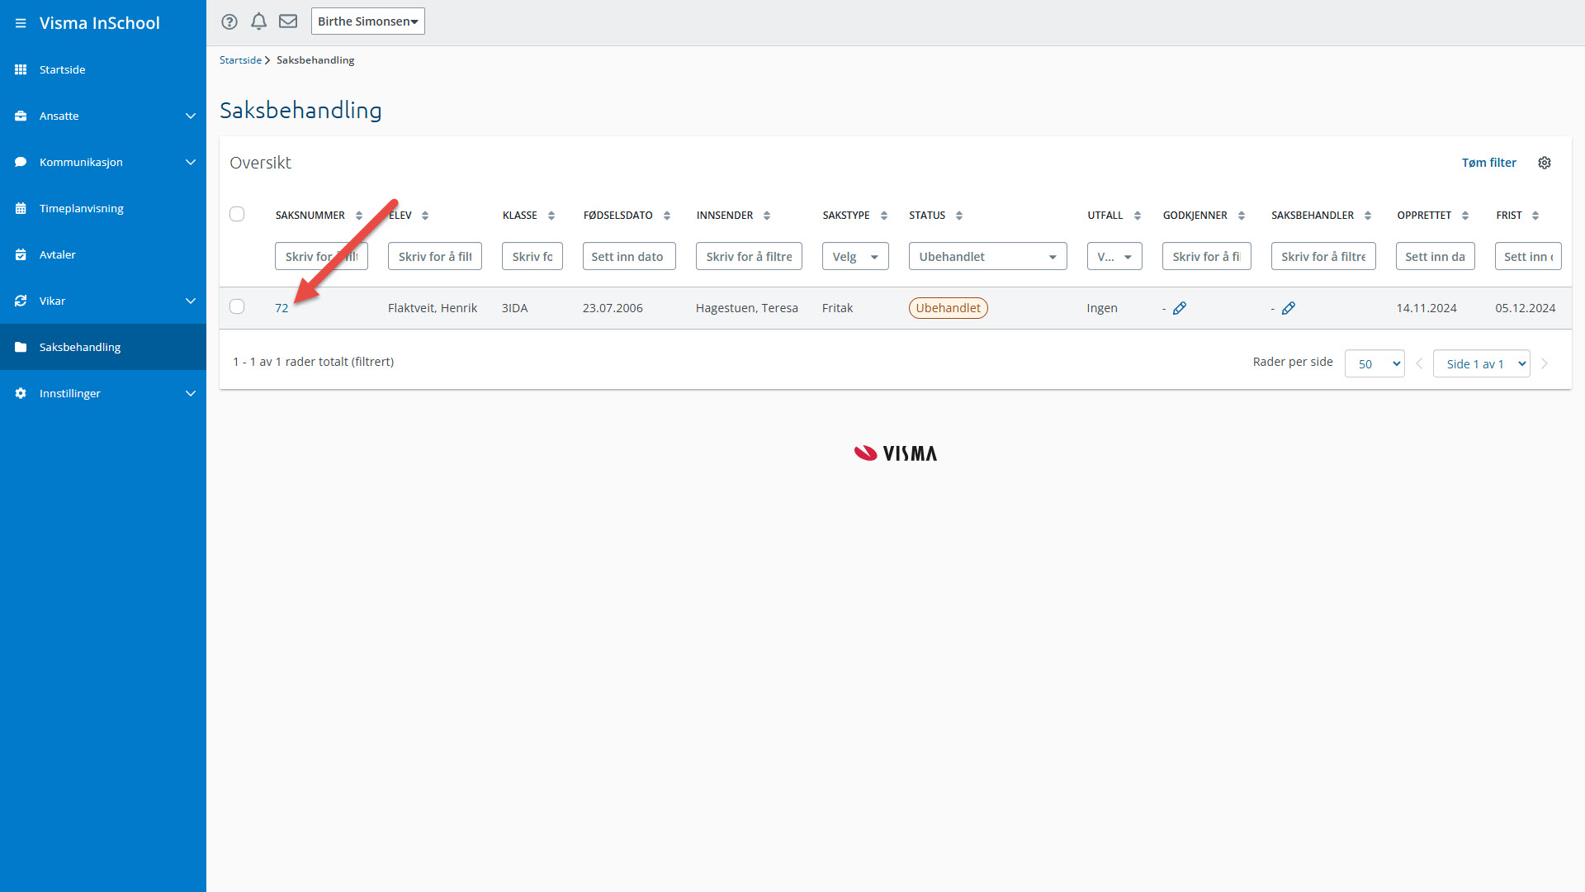This screenshot has width=1585, height=892.
Task: Click the help question mark icon
Action: pos(229,21)
